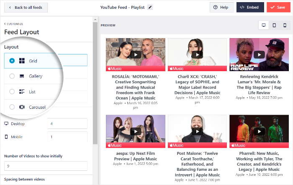Open Charli XCX CRASH video title
The image size is (293, 185).
pos(197,85)
